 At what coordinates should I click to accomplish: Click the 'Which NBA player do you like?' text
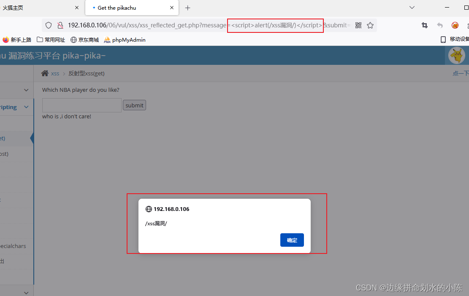[x=81, y=90]
